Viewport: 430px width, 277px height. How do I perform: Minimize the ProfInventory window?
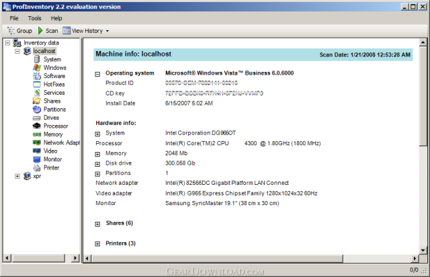[404, 7]
